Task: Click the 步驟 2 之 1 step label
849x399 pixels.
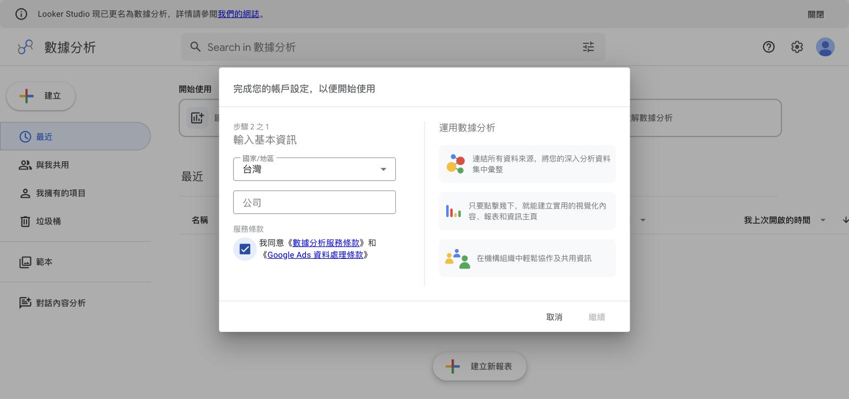Action: (251, 127)
